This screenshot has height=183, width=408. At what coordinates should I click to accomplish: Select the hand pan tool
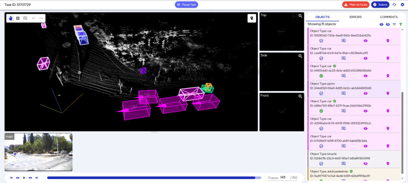click(x=11, y=18)
